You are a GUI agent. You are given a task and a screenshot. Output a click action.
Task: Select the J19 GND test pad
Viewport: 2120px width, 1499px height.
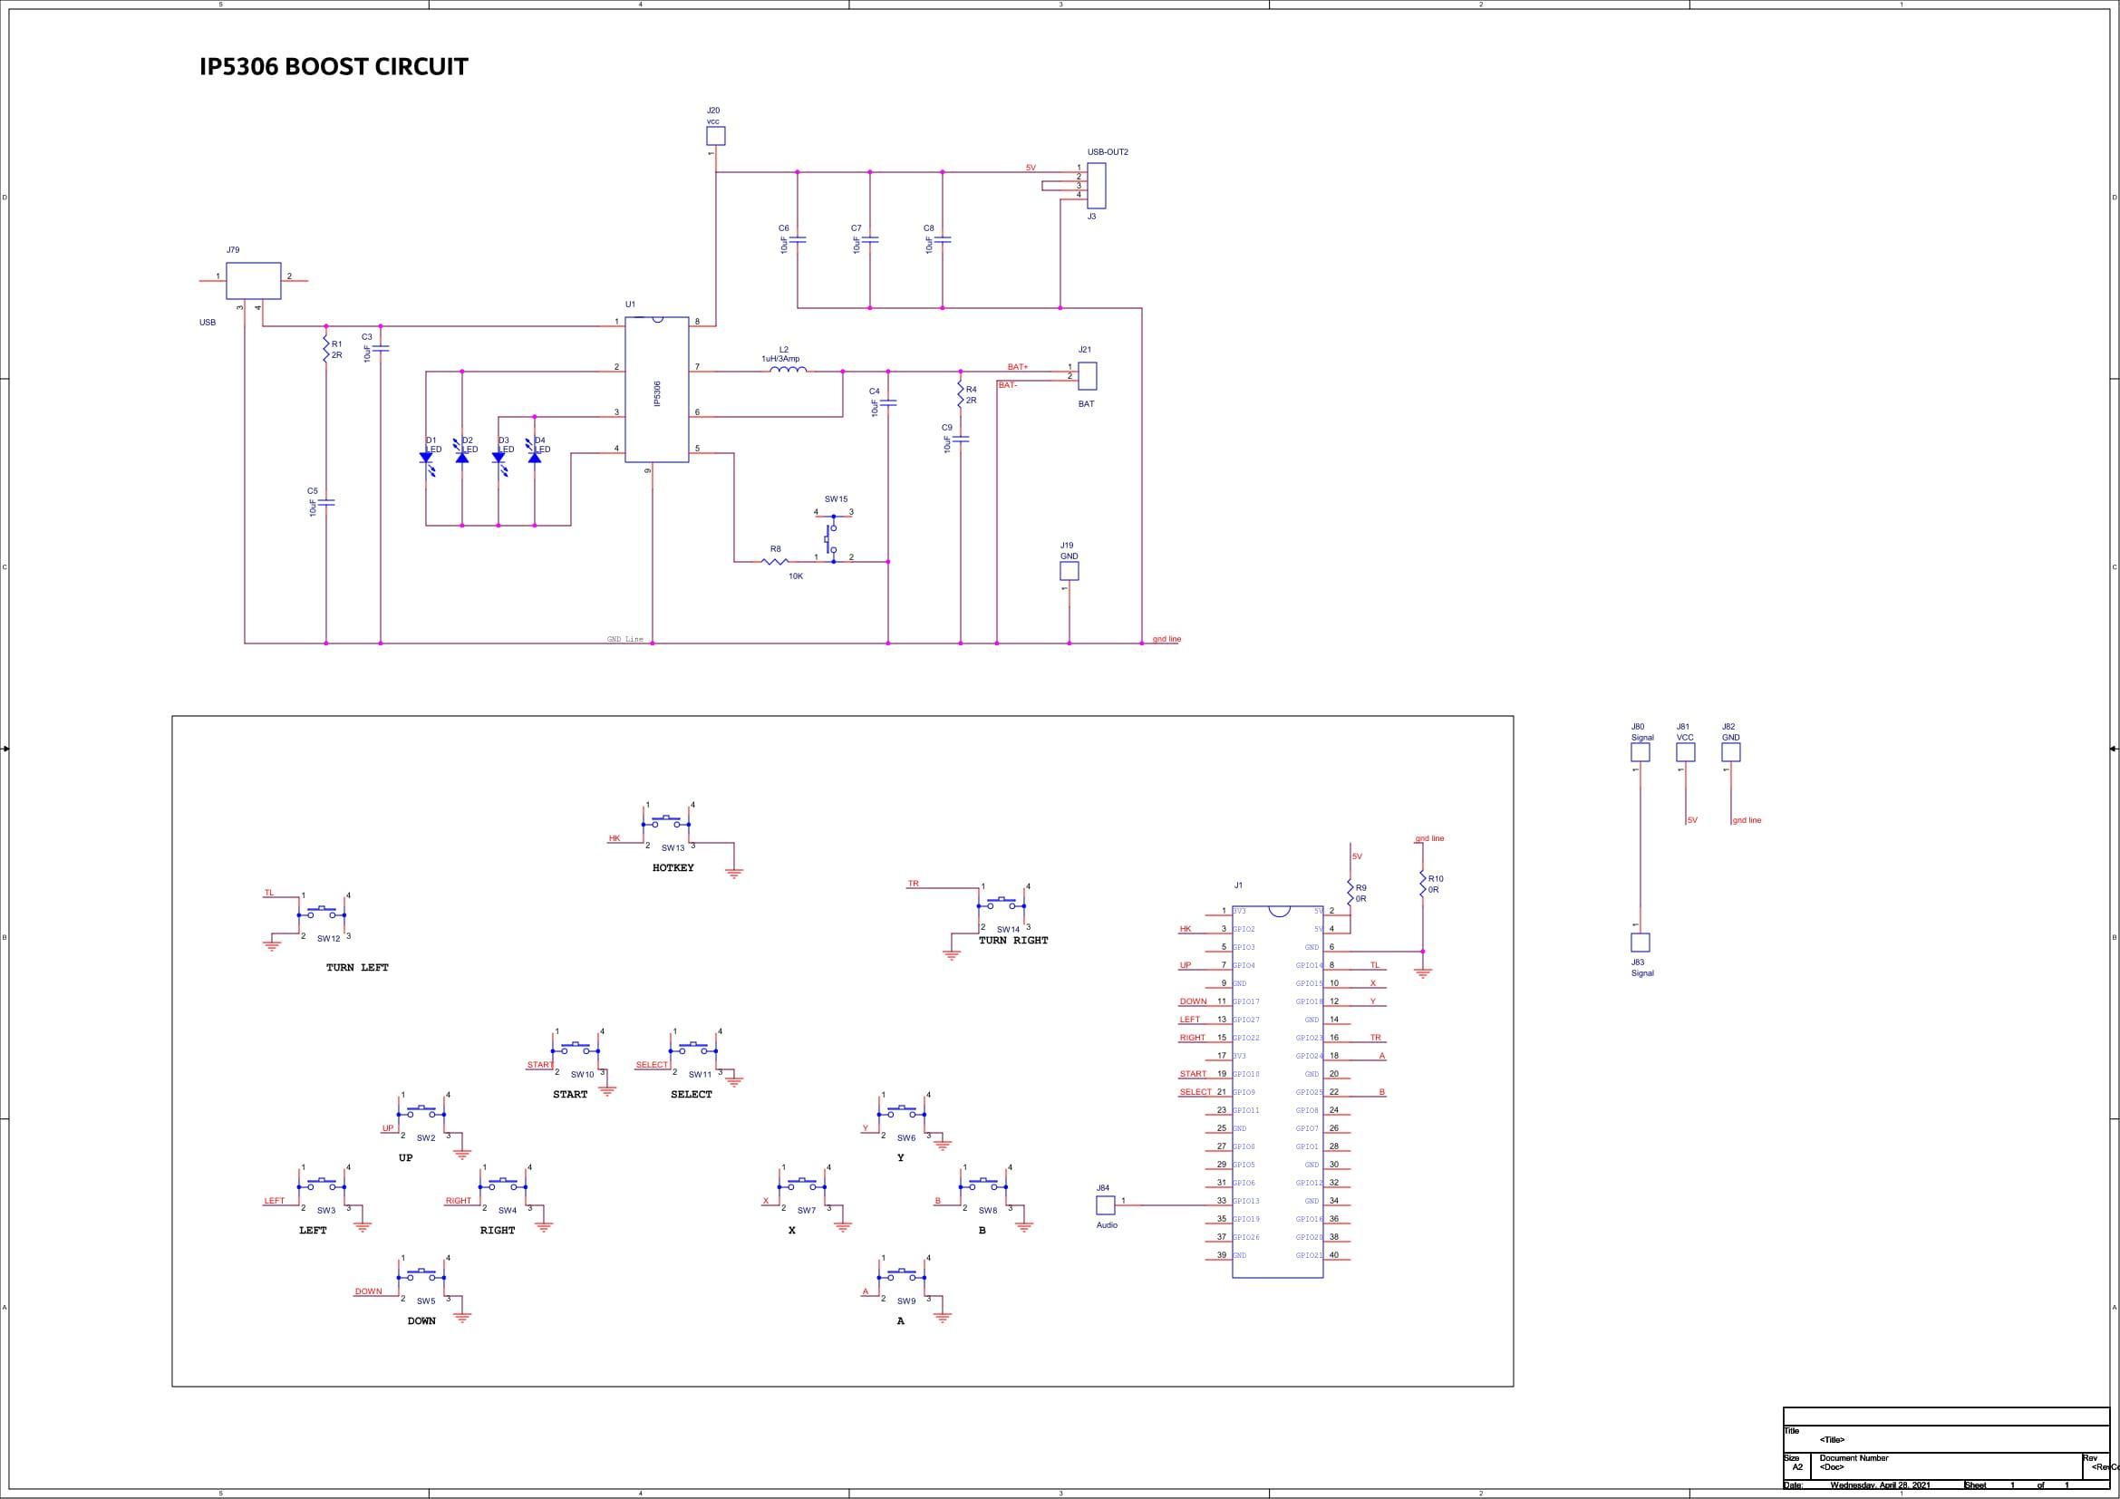coord(1070,570)
